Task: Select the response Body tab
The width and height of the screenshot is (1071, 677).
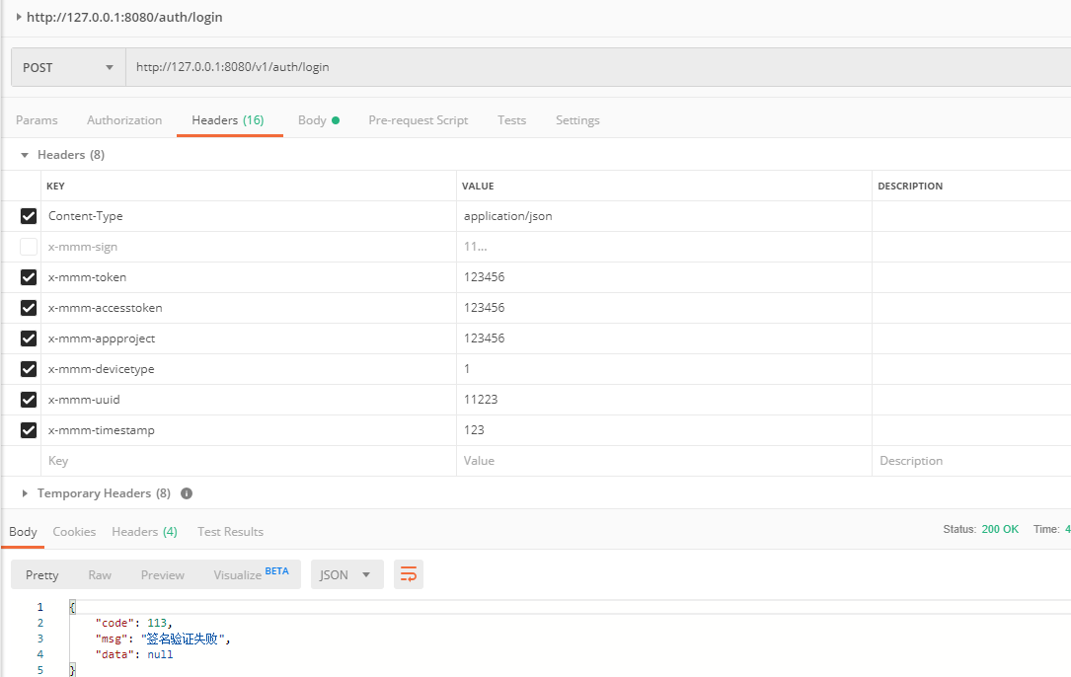Action: 23,532
